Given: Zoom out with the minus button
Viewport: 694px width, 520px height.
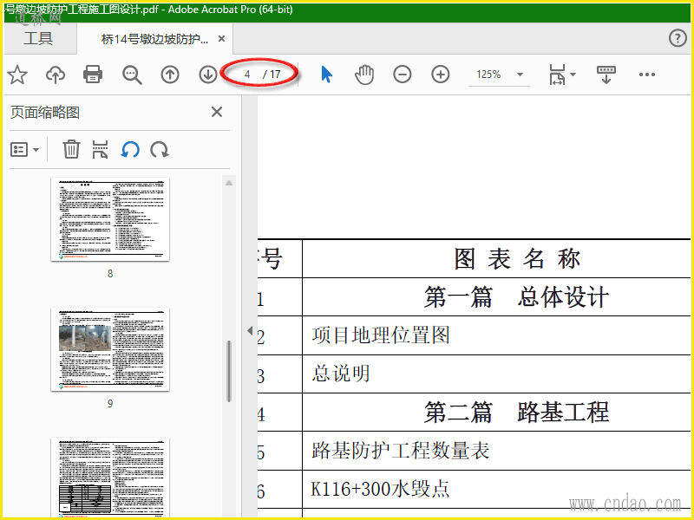Looking at the screenshot, I should 403,75.
